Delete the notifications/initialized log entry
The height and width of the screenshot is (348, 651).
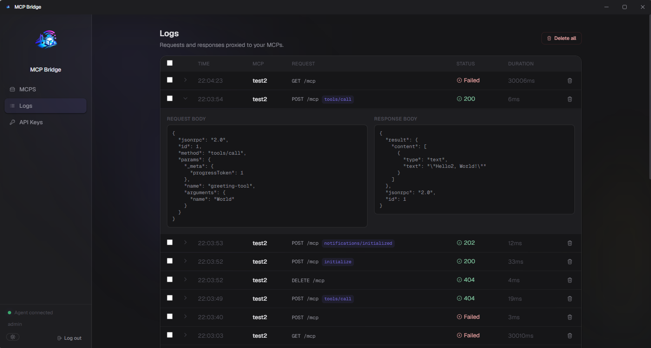570,243
